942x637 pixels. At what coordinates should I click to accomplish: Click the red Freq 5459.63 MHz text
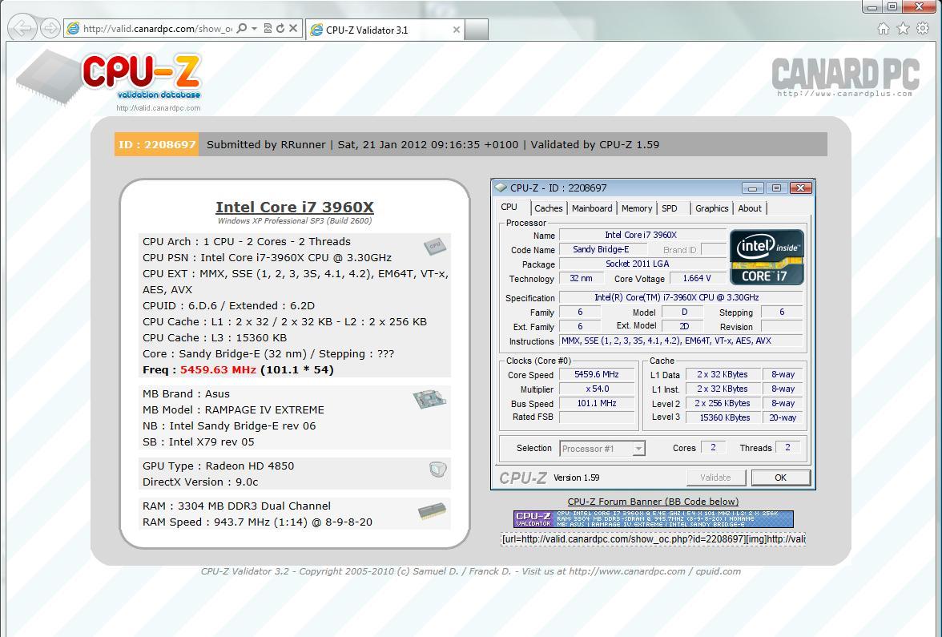(218, 369)
